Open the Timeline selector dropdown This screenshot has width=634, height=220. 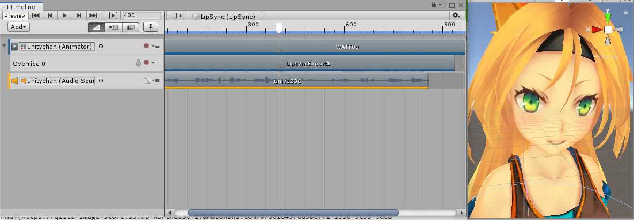(175, 16)
